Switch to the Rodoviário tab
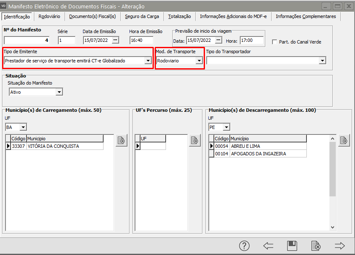 click(x=49, y=16)
